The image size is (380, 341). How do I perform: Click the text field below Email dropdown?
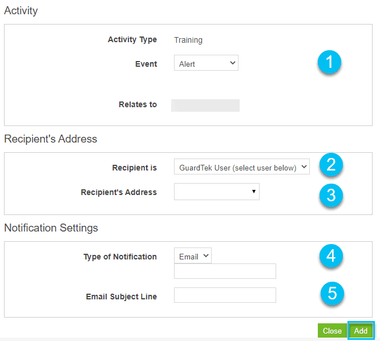[225, 271]
